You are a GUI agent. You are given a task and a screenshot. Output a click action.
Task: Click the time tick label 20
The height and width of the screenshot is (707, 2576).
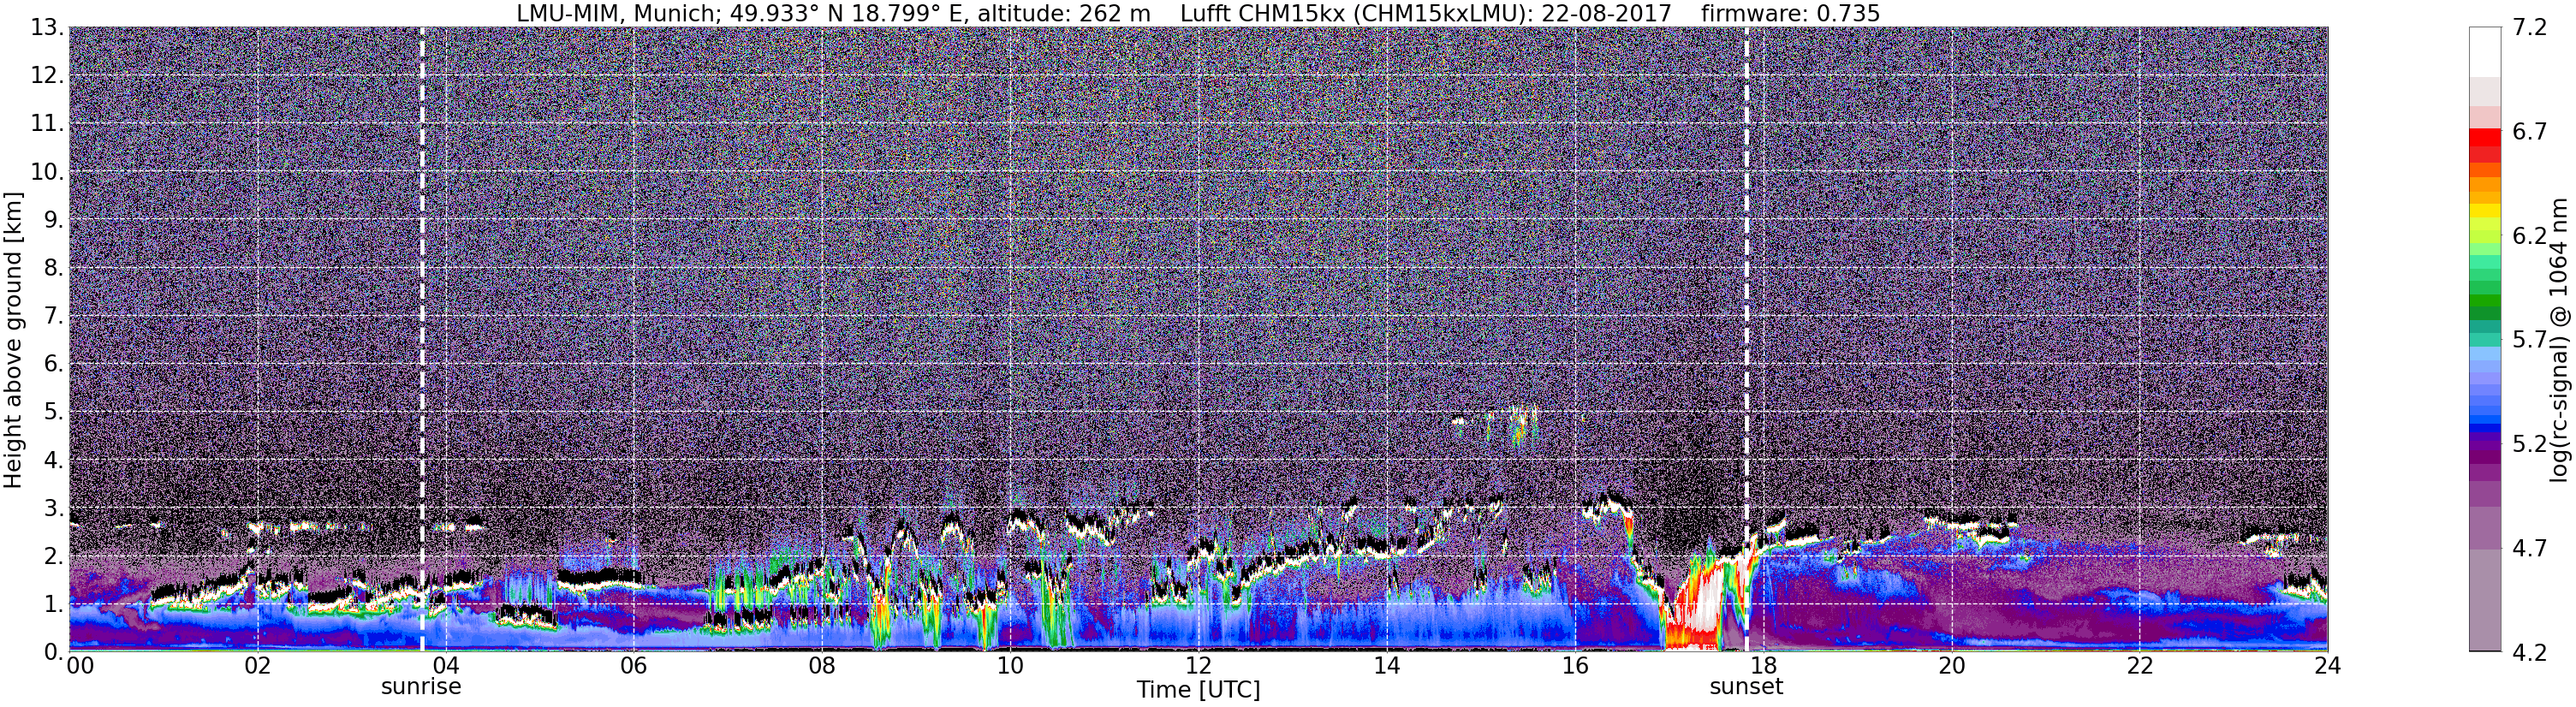pyautogui.click(x=1951, y=666)
